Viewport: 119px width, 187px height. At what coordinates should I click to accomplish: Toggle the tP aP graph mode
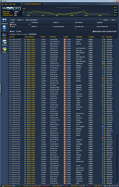point(115,13)
